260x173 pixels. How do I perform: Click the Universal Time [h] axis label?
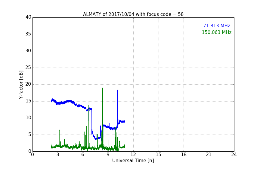133,161
